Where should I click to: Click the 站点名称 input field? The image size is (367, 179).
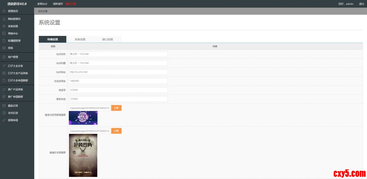tap(118, 54)
